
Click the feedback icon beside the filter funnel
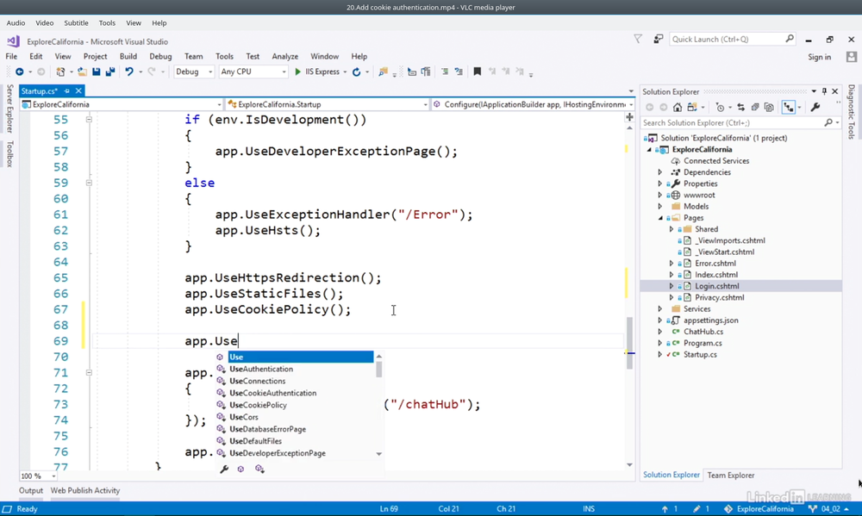658,39
